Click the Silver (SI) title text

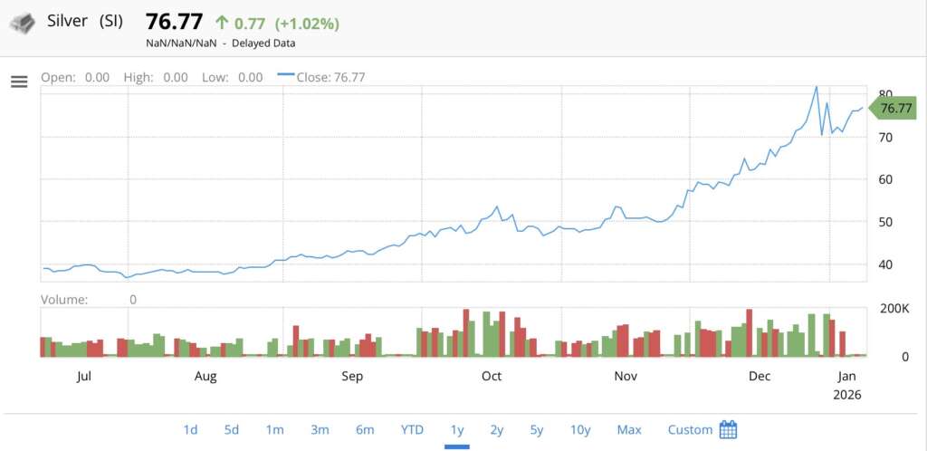pos(85,21)
